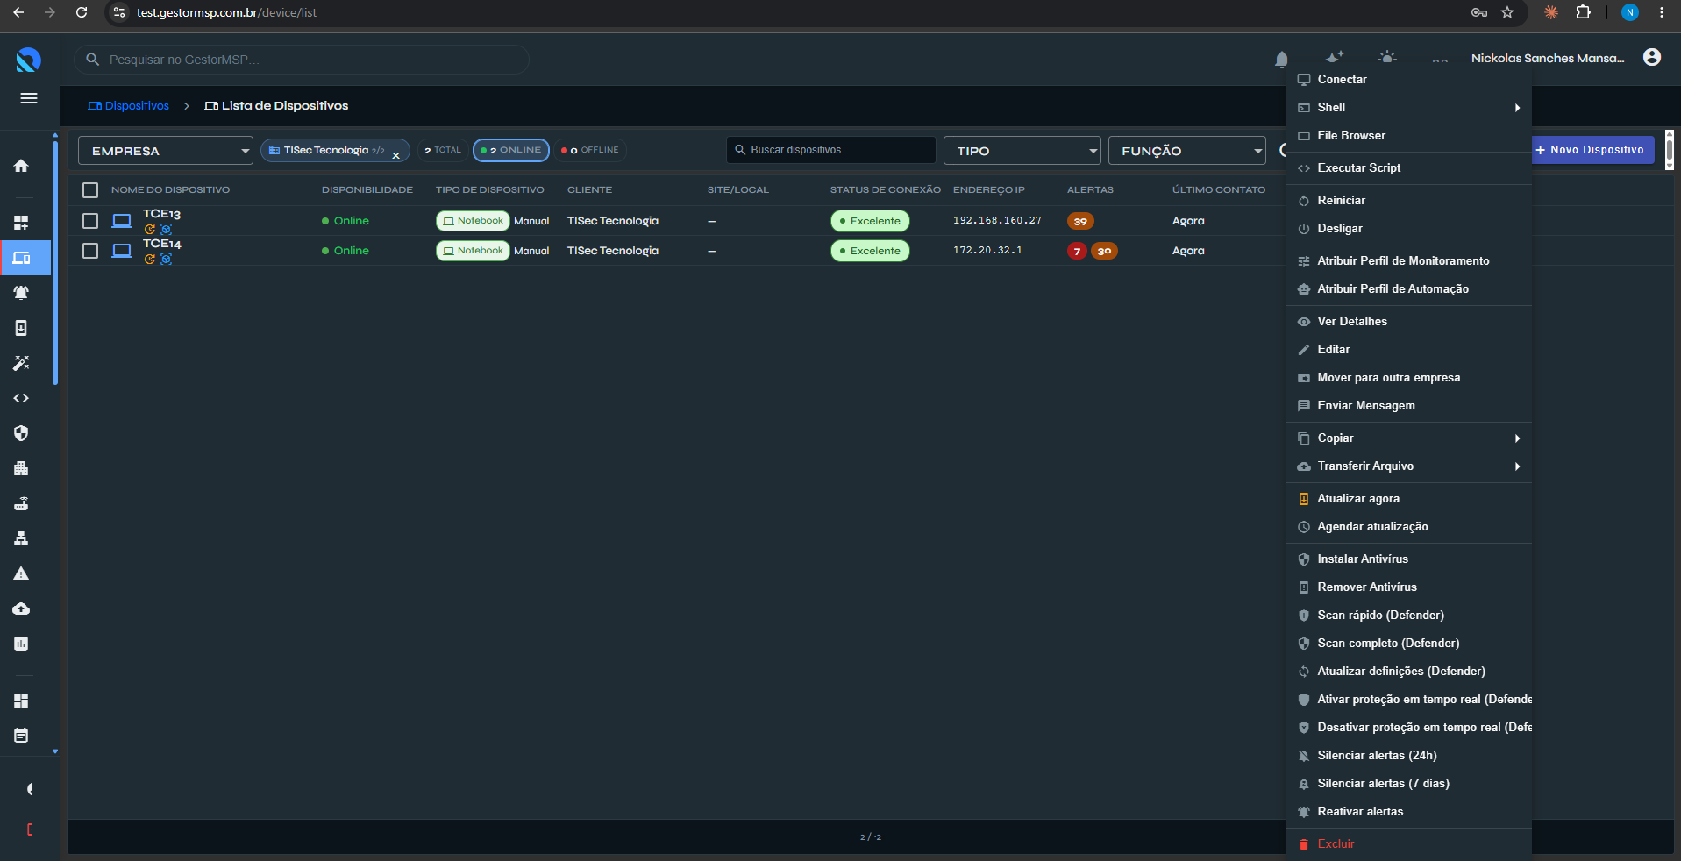Choose Instalar Antivírus in the context menu
Image resolution: width=1681 pixels, height=861 pixels.
1409,559
